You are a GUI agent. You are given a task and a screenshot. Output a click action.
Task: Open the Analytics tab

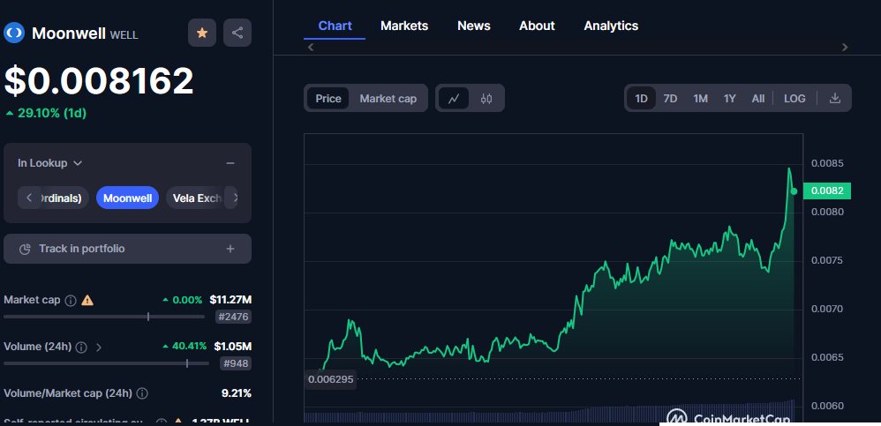(611, 26)
